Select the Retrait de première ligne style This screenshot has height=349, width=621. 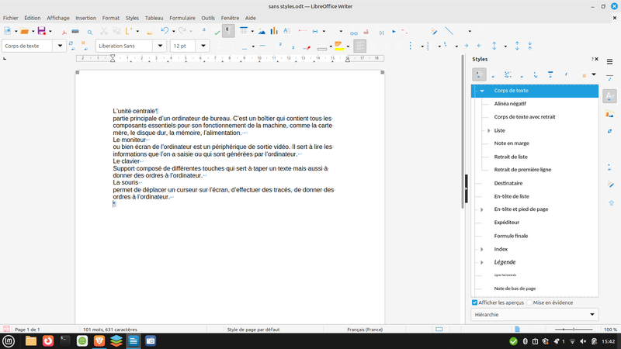click(x=522, y=169)
